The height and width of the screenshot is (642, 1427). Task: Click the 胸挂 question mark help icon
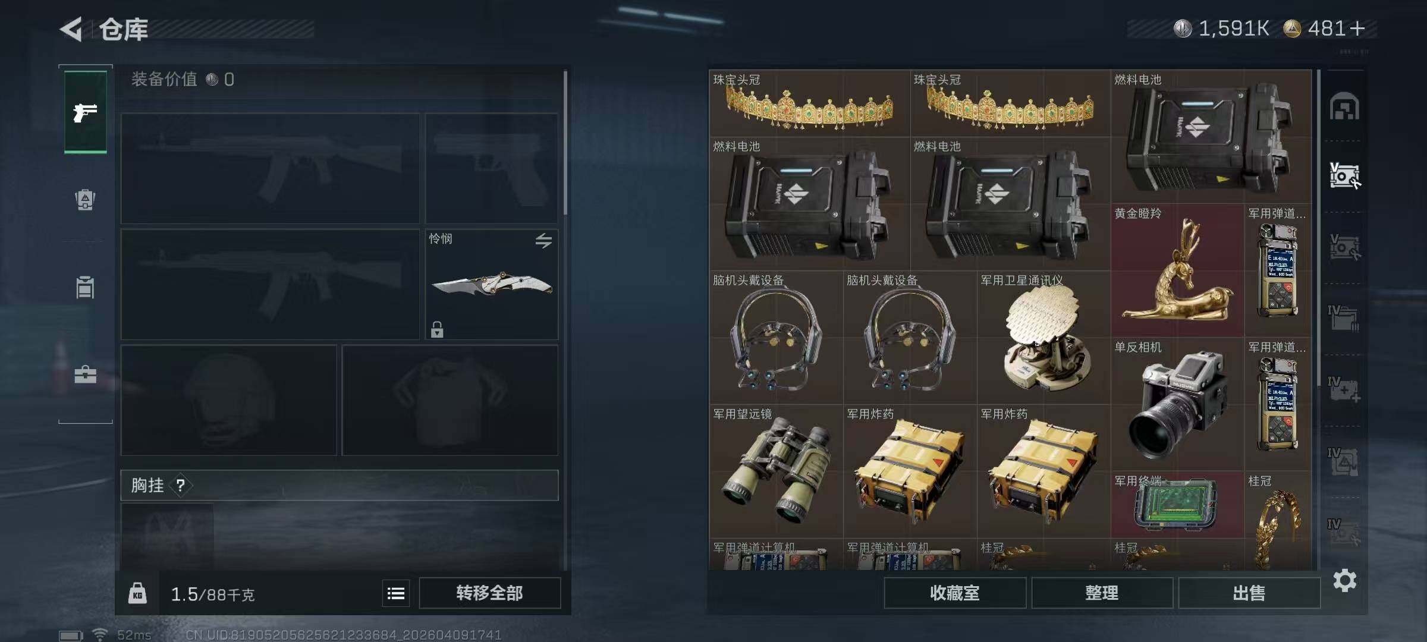(181, 486)
